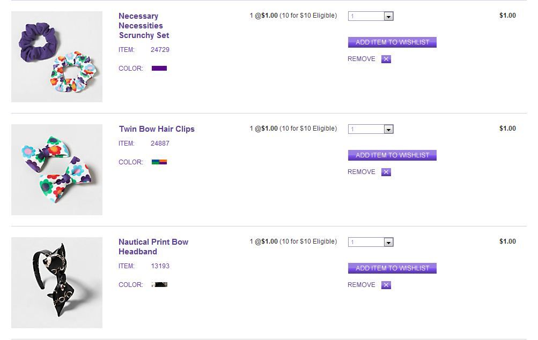Add Nautical Print Bow Headband to wishlist
The height and width of the screenshot is (340, 538).
pyautogui.click(x=392, y=268)
